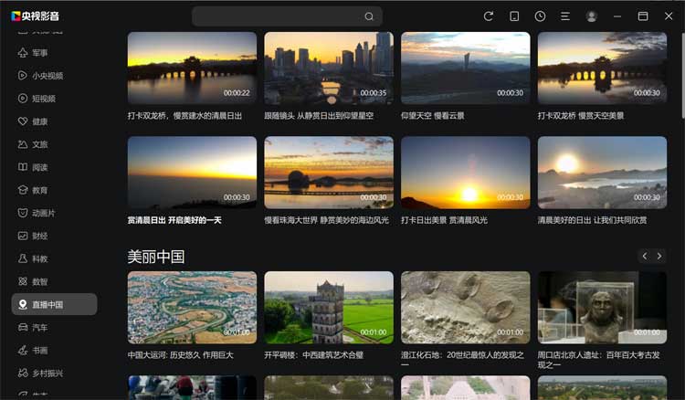This screenshot has height=400, width=685.
Task: Go to the 短视频 category
Action: 37,99
